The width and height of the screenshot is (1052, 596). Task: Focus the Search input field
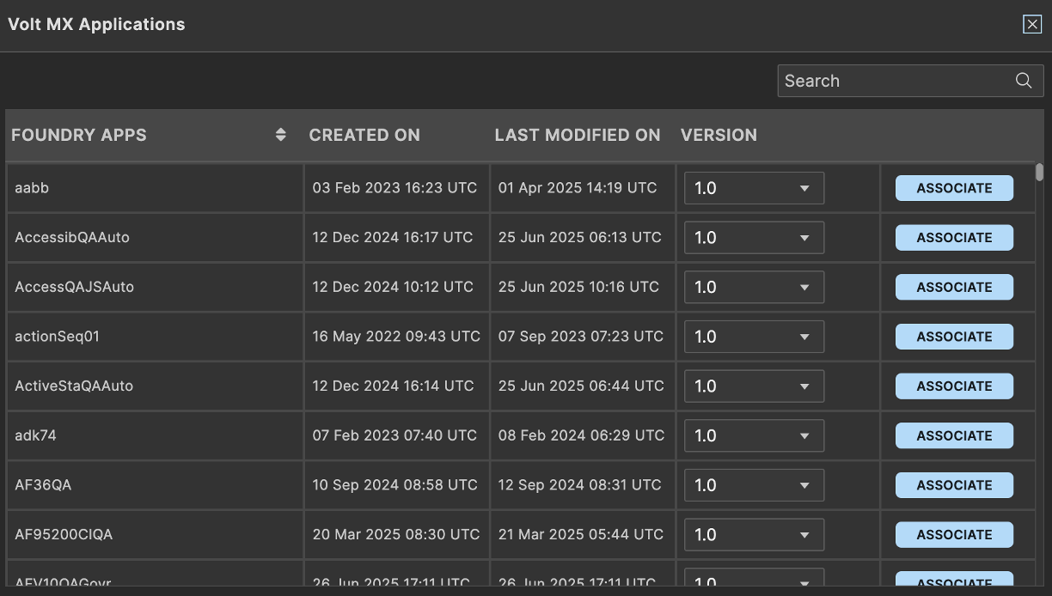894,81
